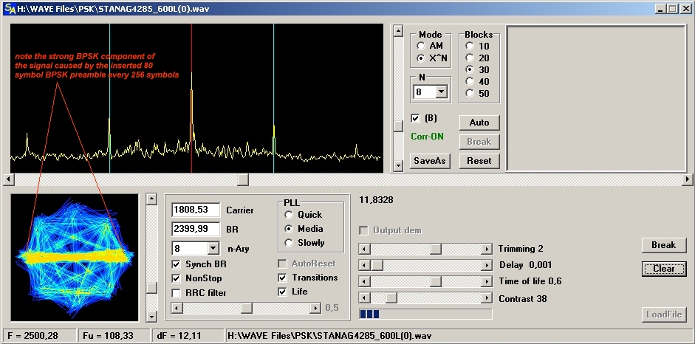Click left arrow of spectrum horizontal scrollbar

[8, 179]
